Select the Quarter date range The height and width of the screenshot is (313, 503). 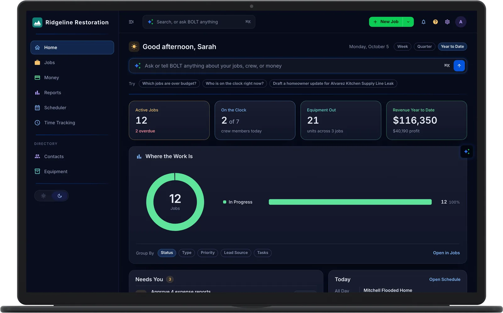pos(424,47)
